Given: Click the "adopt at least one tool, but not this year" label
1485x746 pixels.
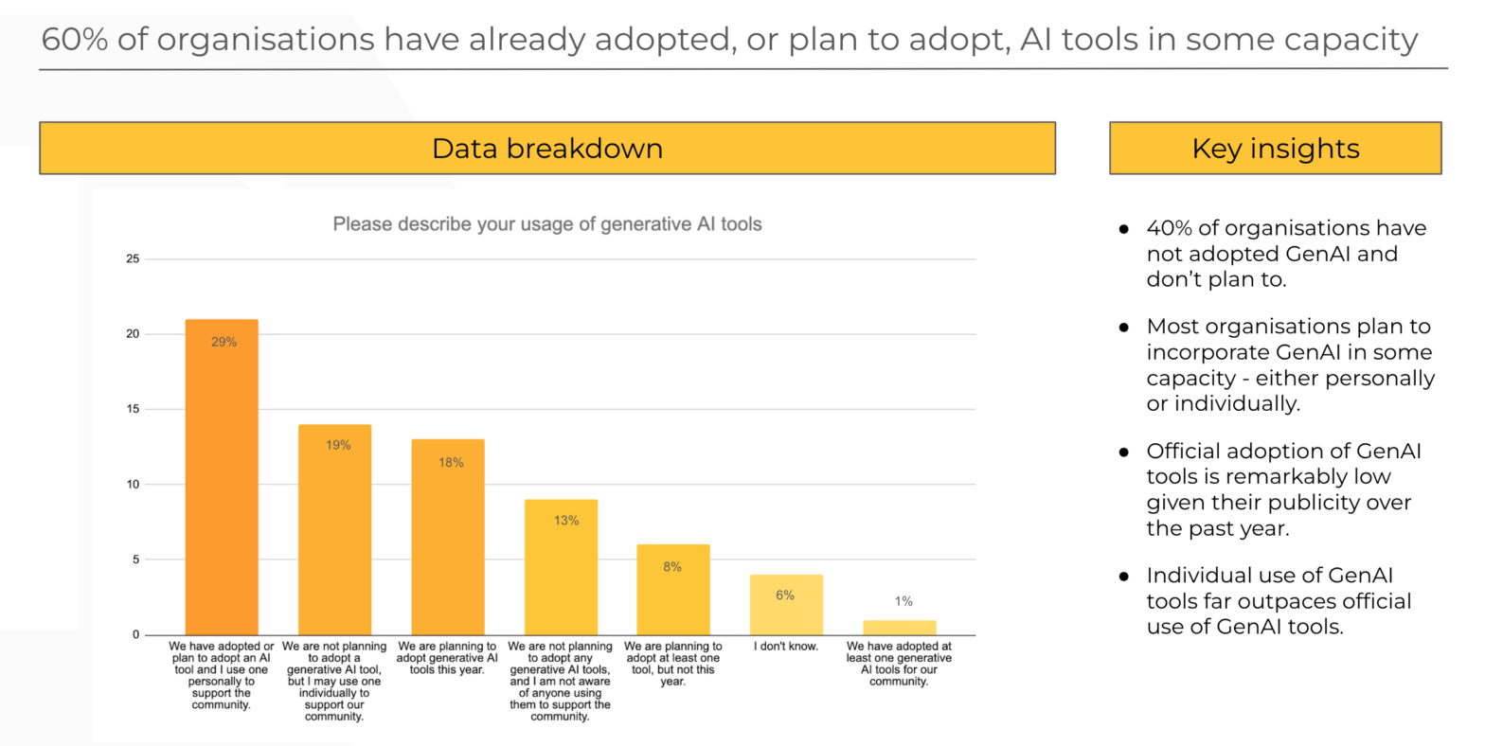Looking at the screenshot, I should [672, 664].
